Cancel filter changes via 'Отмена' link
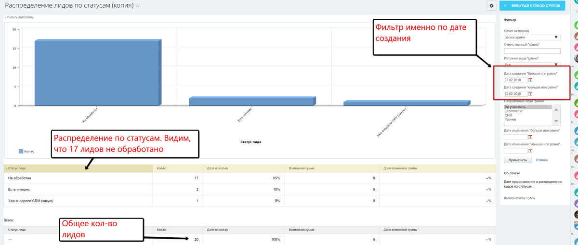The image size is (578, 245). 542,160
